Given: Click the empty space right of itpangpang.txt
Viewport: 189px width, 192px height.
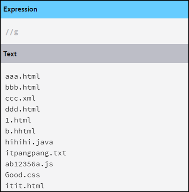Looking at the screenshot, I should click(x=127, y=153).
